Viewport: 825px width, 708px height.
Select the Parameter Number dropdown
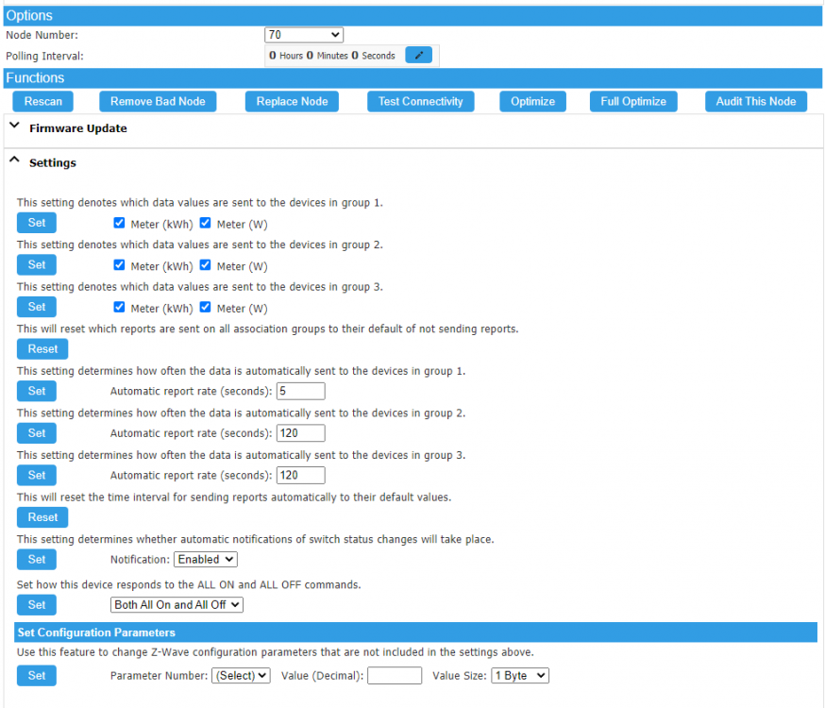point(242,676)
